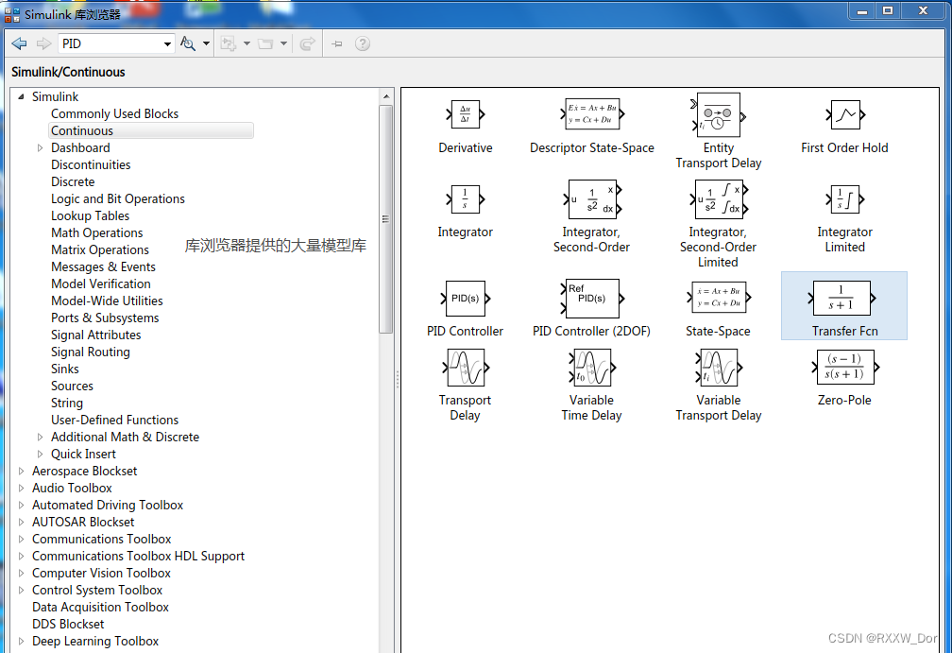
Task: Click the new model toolbar icon
Action: (229, 43)
